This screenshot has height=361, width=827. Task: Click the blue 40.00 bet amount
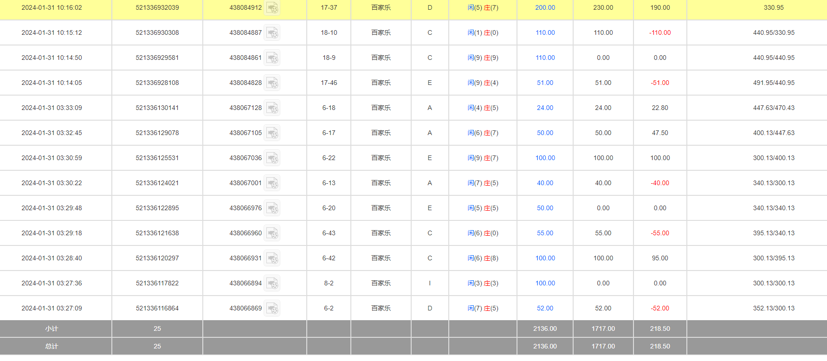545,183
